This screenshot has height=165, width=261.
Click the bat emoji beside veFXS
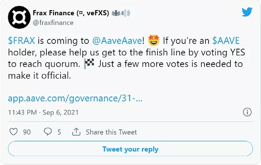(x=116, y=13)
